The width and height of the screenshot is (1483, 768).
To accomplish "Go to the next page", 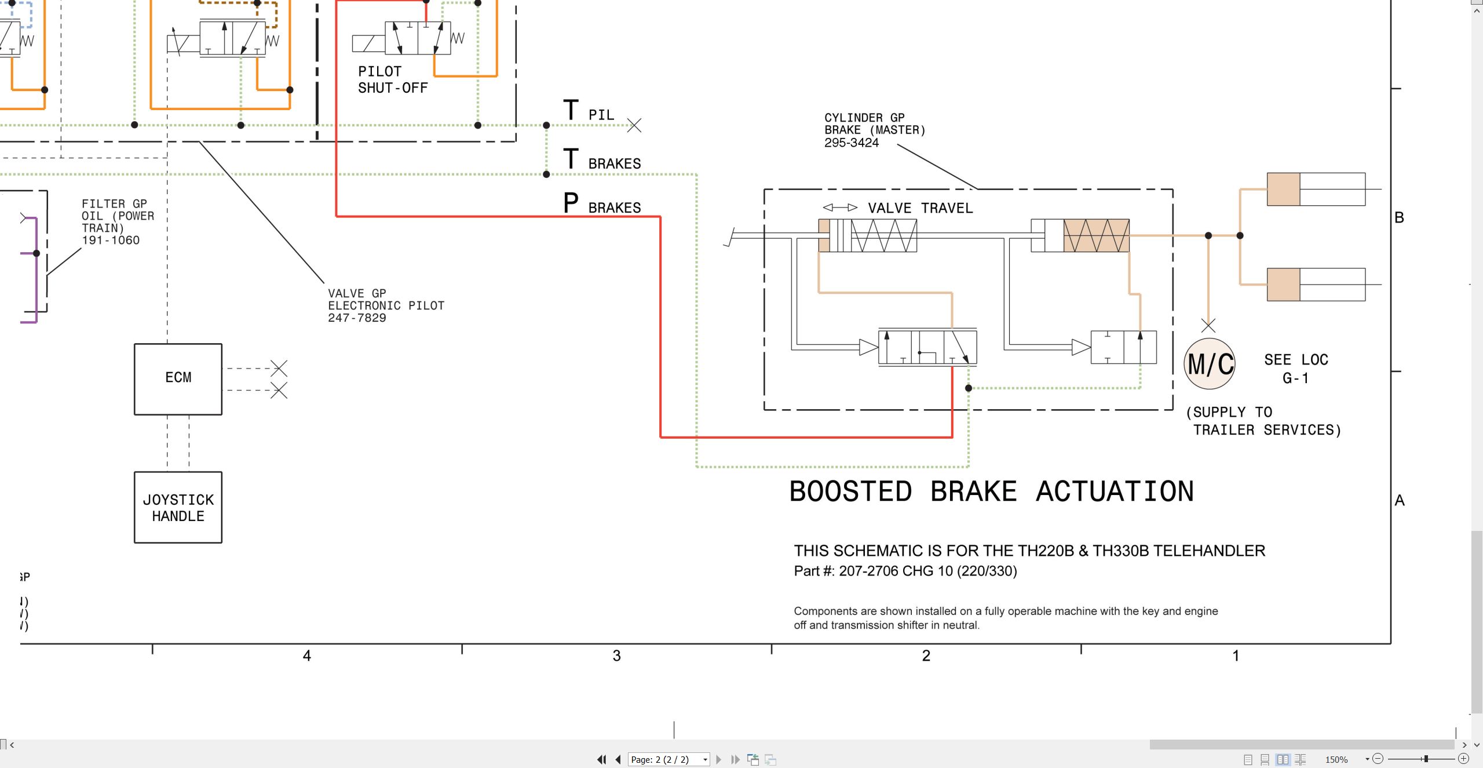I will click(719, 759).
